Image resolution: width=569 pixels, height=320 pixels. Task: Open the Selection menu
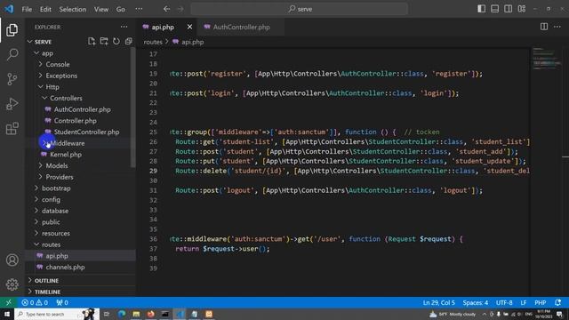pyautogui.click(x=73, y=10)
